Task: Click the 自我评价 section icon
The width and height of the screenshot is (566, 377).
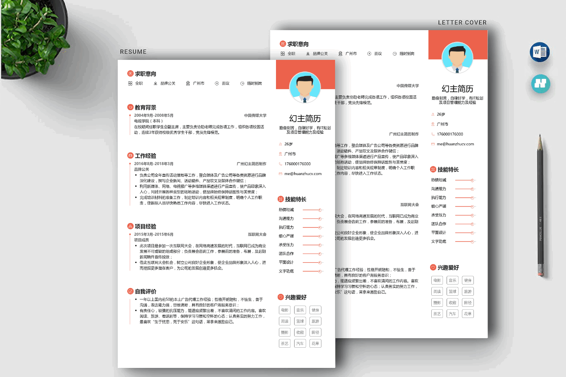Action: (x=130, y=291)
